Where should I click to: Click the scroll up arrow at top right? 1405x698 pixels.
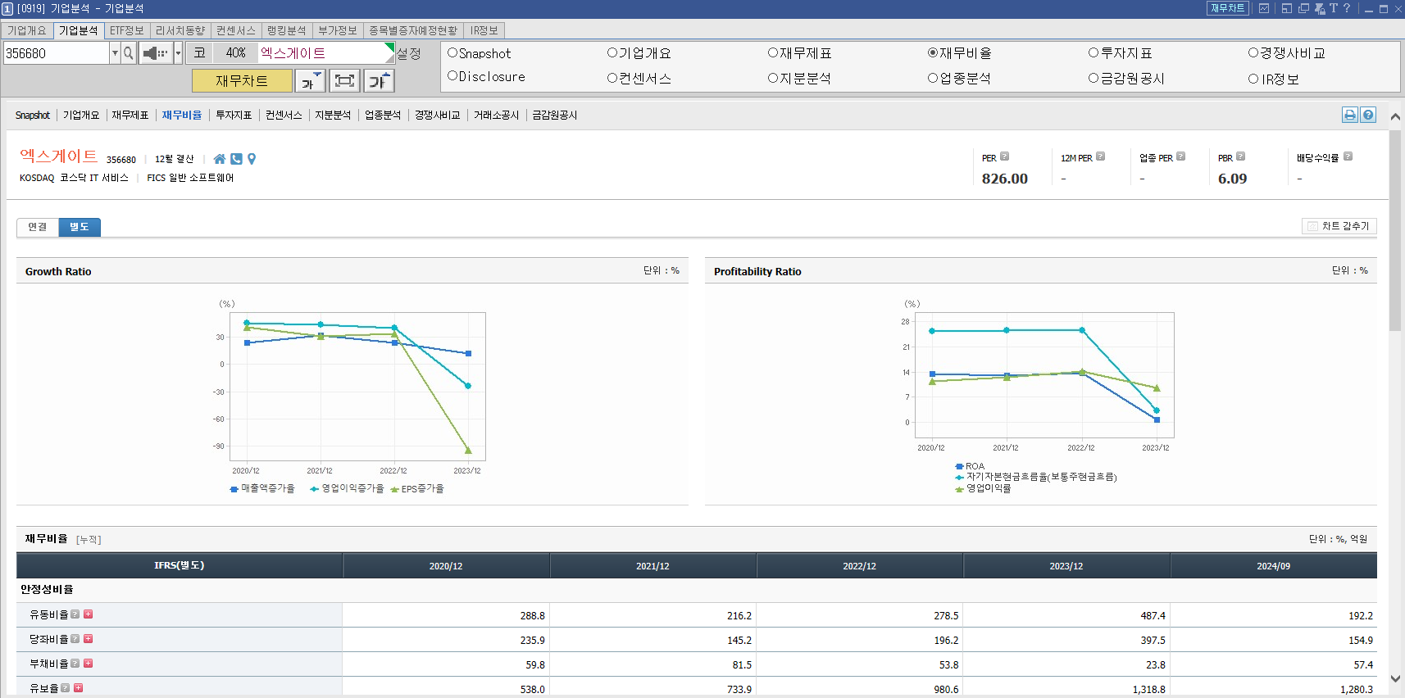(1395, 117)
